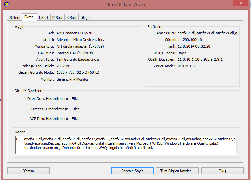The width and height of the screenshot is (251, 180).
Task: Click the WDDM 1.3 driver model
Action: point(186,66)
